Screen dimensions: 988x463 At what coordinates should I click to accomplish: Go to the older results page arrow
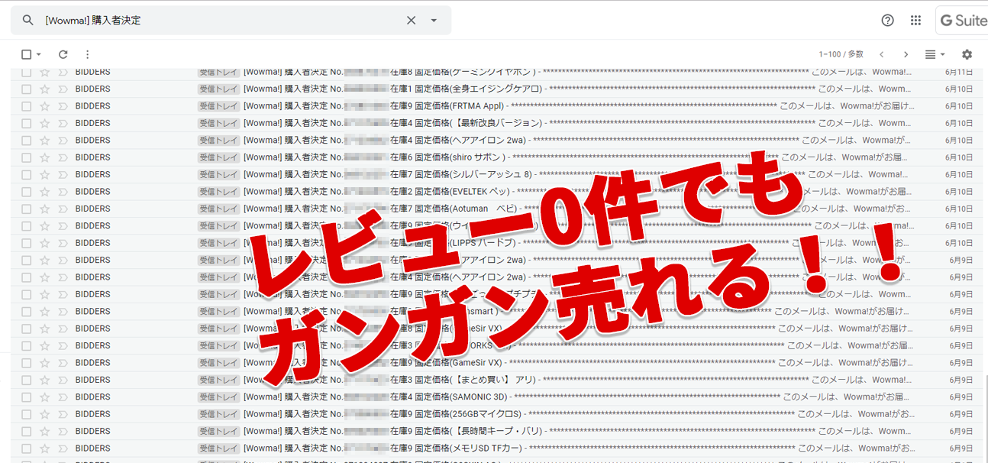click(906, 54)
